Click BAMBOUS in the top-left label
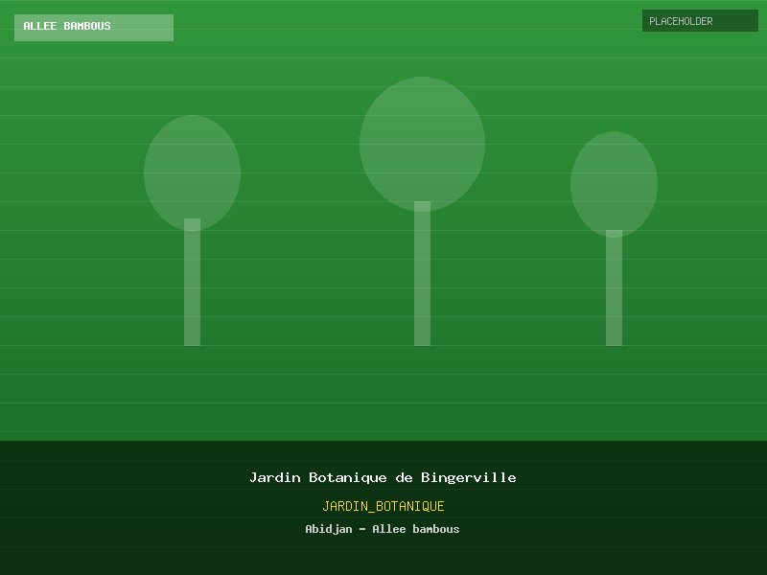 click(x=87, y=27)
